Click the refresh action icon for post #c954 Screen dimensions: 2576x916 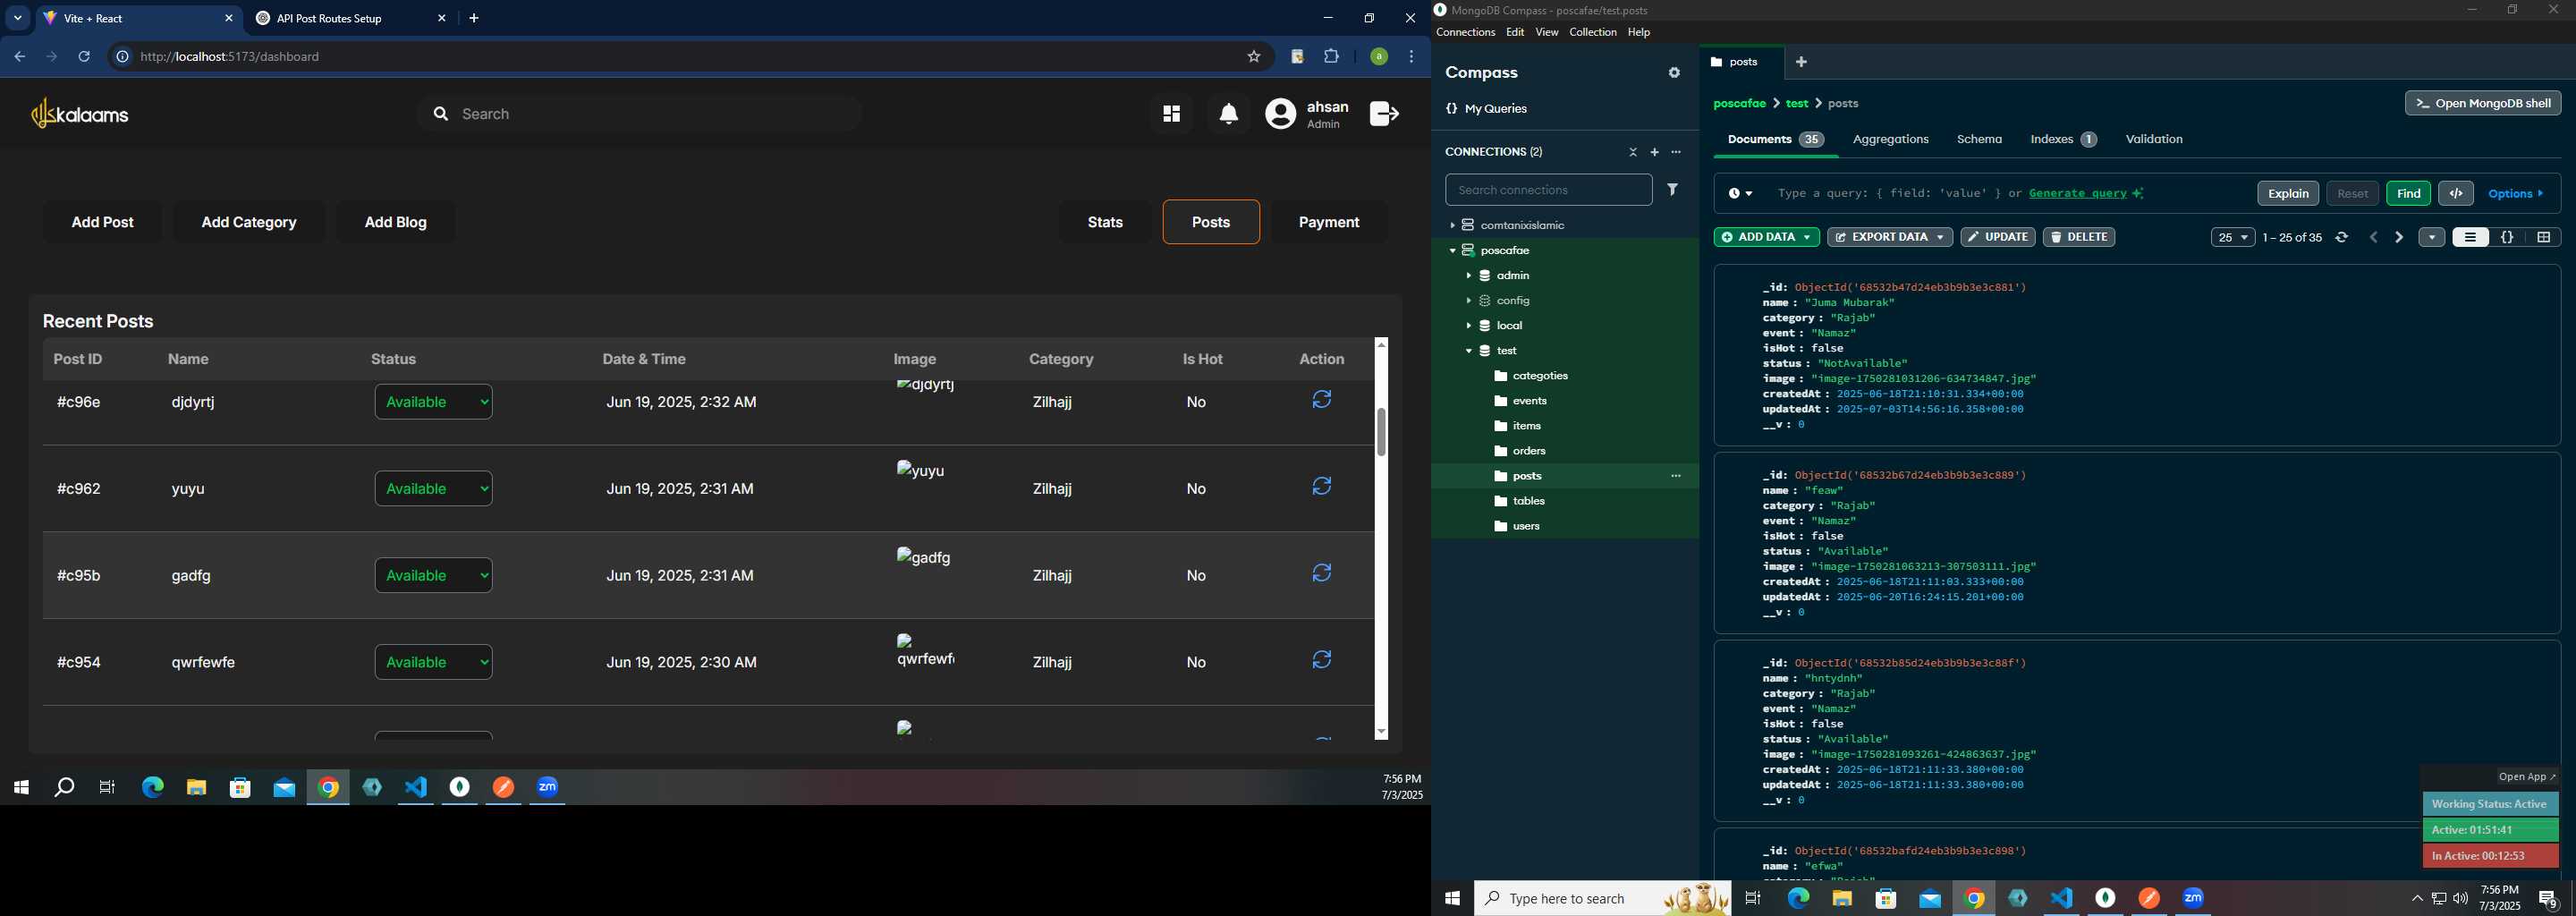1322,660
